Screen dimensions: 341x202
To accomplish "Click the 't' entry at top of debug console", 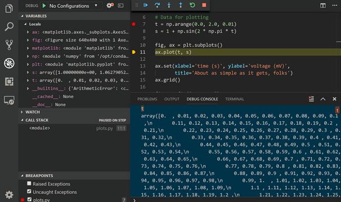I will tap(142, 108).
